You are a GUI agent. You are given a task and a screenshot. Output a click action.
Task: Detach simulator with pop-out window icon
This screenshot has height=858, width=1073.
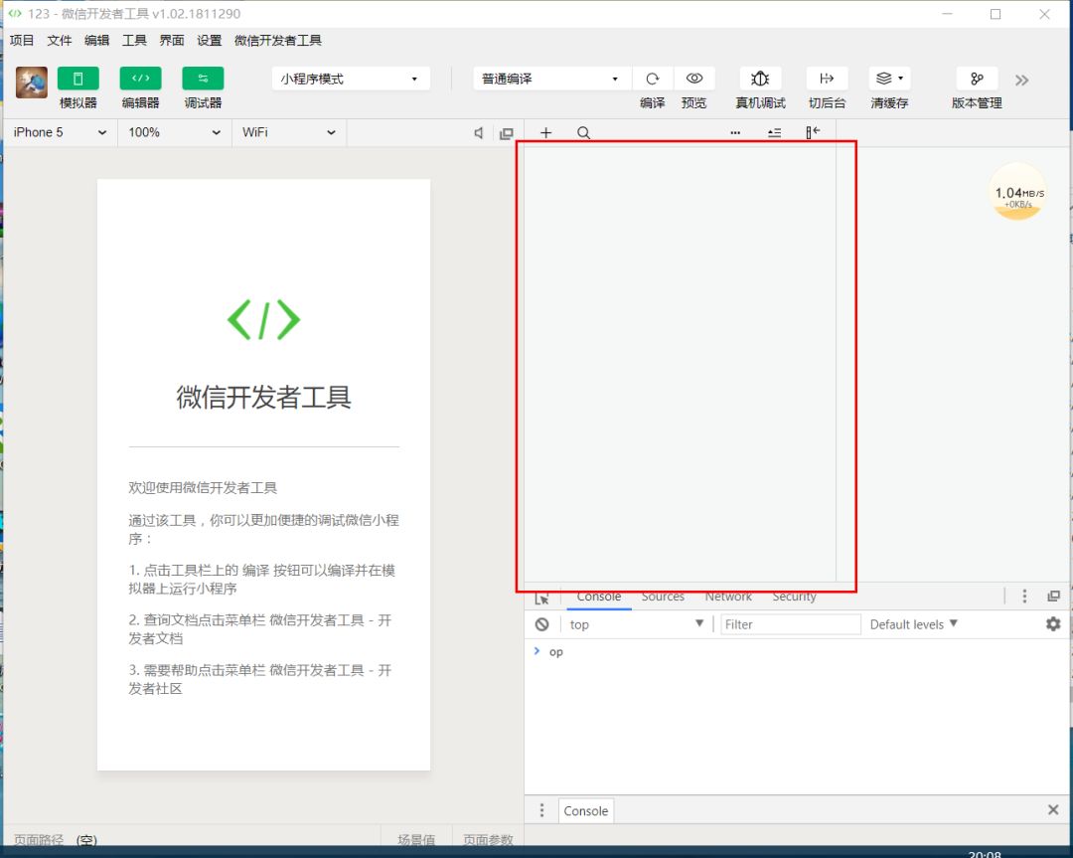(507, 133)
